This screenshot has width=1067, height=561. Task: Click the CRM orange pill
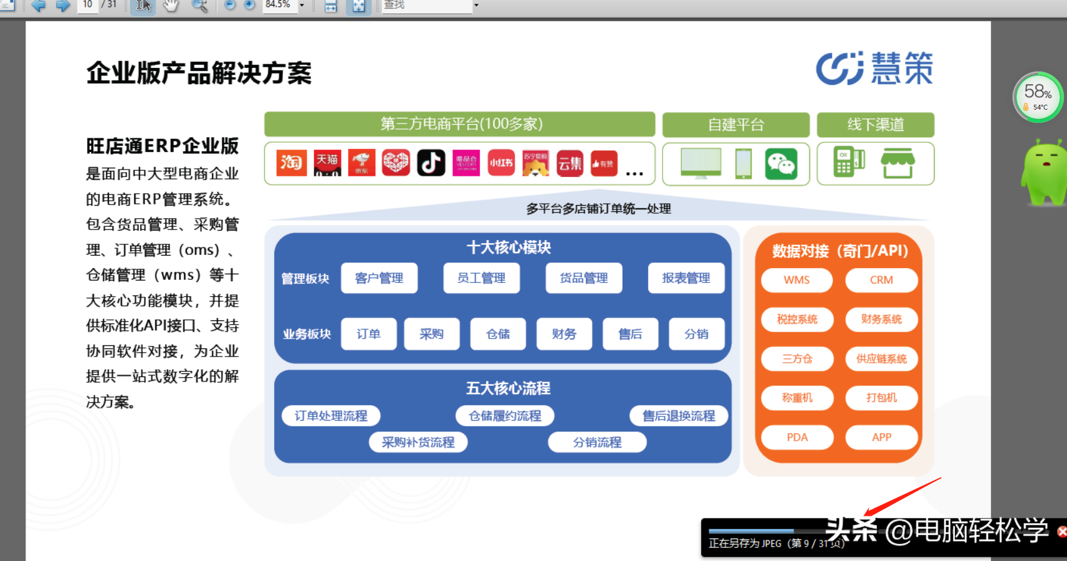[x=881, y=280]
